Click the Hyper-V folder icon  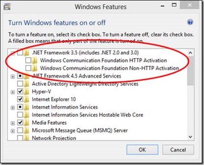(x=26, y=92)
